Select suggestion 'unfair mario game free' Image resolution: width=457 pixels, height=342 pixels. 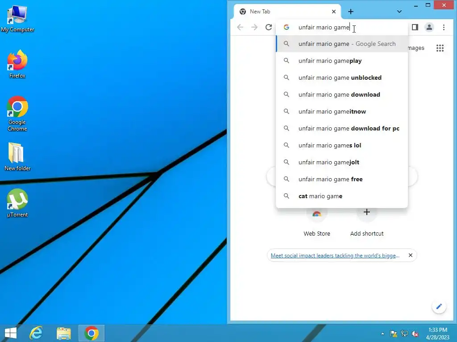pyautogui.click(x=341, y=179)
